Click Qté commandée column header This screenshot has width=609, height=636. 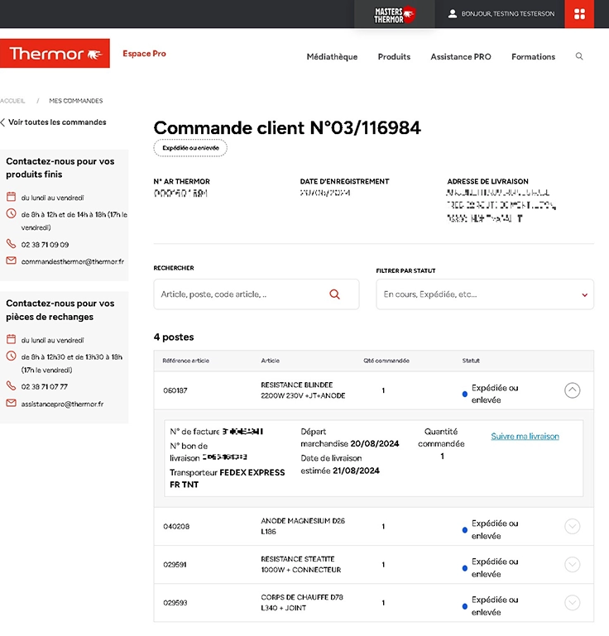tap(386, 361)
